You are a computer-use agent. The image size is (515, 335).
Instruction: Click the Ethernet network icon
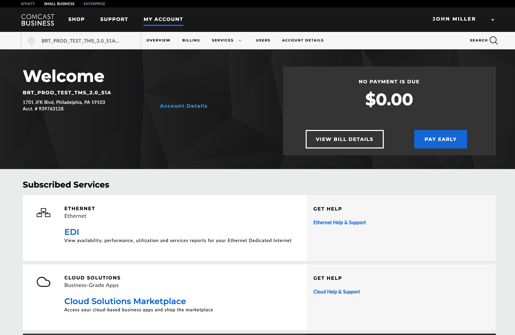pos(44,213)
